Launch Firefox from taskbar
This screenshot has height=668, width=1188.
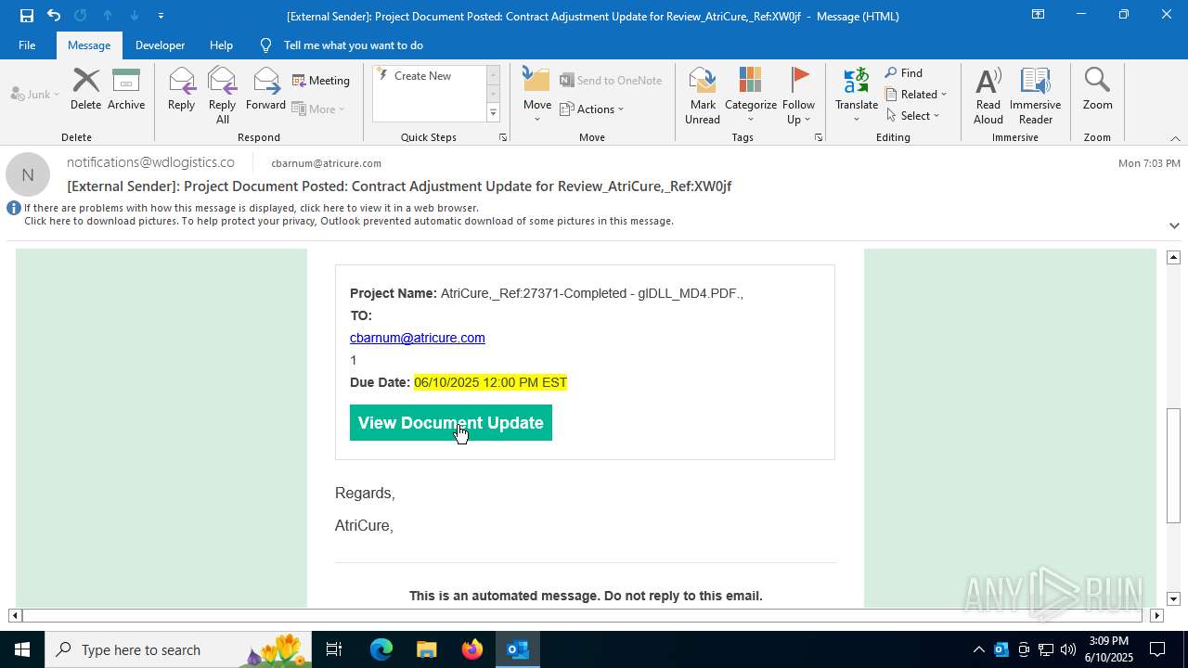point(472,649)
